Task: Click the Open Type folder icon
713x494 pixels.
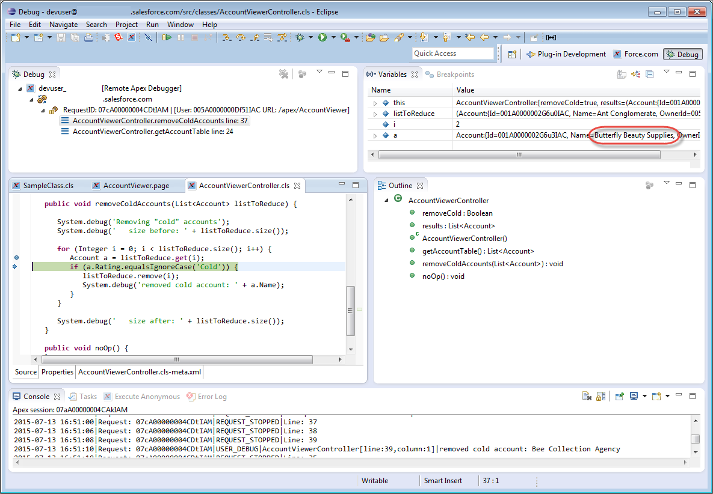Action: [371, 38]
